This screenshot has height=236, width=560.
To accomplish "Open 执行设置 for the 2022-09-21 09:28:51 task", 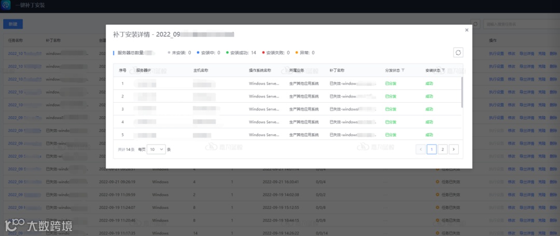I will (496, 169).
